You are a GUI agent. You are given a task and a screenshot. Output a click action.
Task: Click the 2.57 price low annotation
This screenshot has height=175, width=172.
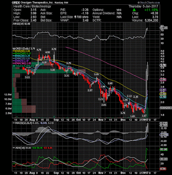point(90,91)
